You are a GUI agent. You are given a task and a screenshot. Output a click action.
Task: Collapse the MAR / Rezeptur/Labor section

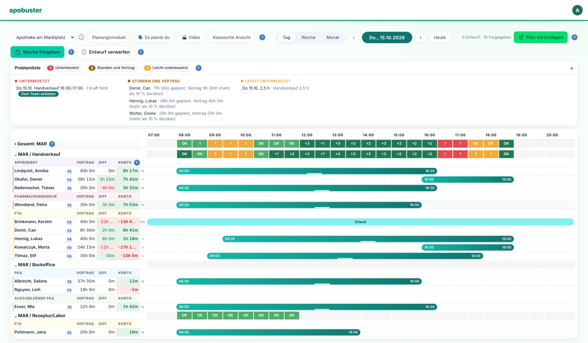click(15, 316)
